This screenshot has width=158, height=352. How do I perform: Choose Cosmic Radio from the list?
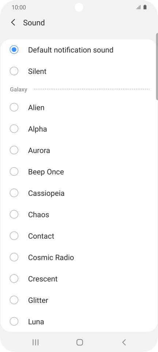point(14,257)
